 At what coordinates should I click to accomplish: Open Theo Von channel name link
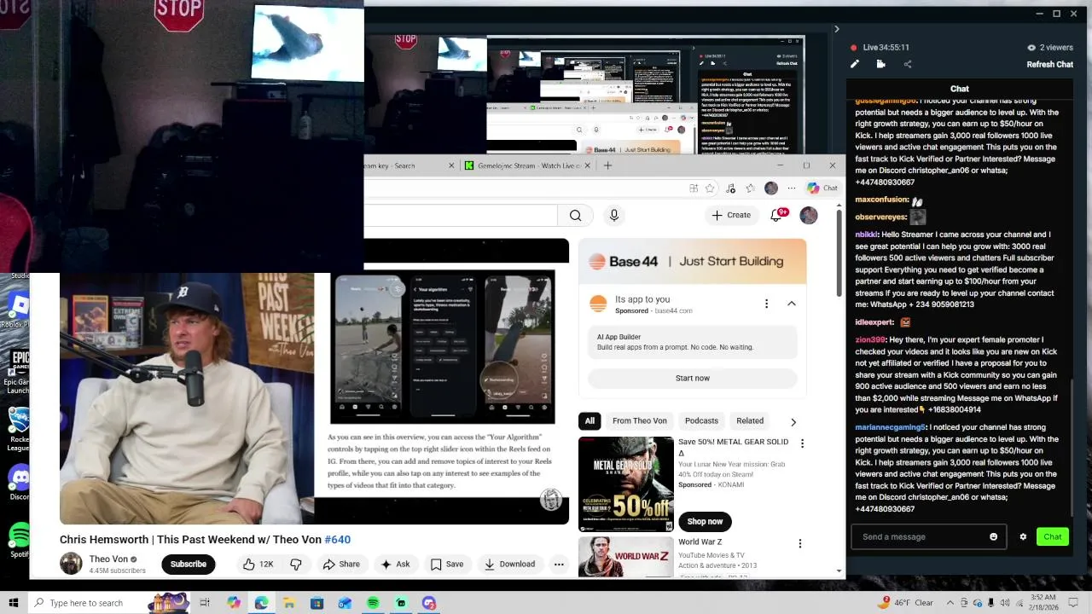tap(108, 559)
